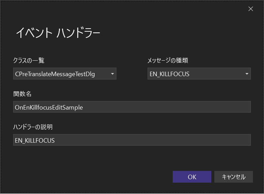Click the クラスの一覧 label
The image size is (264, 194).
29,61
